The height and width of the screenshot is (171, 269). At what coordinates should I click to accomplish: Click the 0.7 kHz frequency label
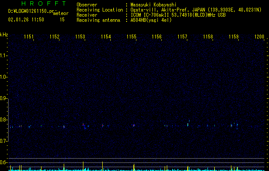pyautogui.click(x=3, y=141)
